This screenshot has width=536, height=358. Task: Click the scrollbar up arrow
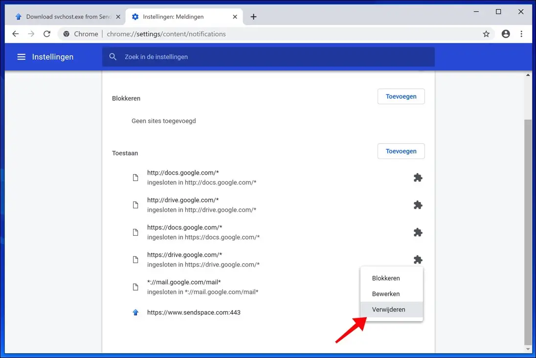pos(528,75)
